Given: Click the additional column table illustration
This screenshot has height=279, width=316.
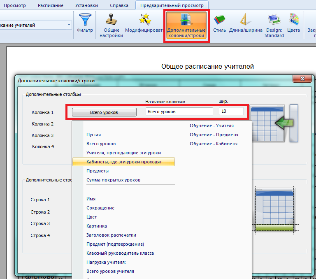Looking at the screenshot, I should (x=273, y=123).
